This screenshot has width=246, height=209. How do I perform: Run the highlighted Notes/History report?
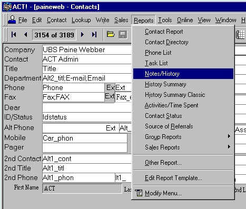pos(183,74)
